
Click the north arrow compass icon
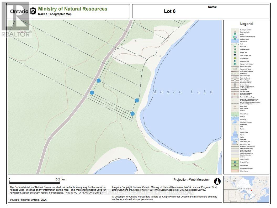pos(218,181)
